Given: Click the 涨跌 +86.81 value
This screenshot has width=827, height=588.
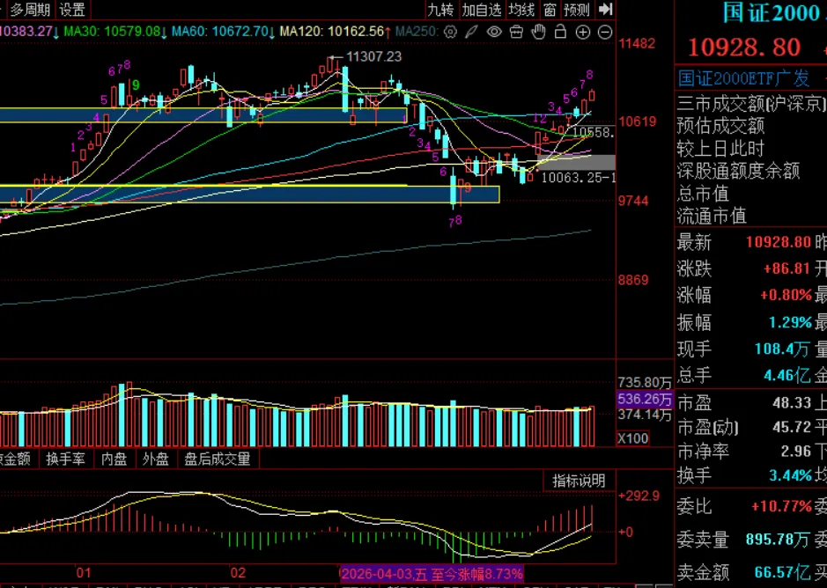Looking at the screenshot, I should [786, 268].
